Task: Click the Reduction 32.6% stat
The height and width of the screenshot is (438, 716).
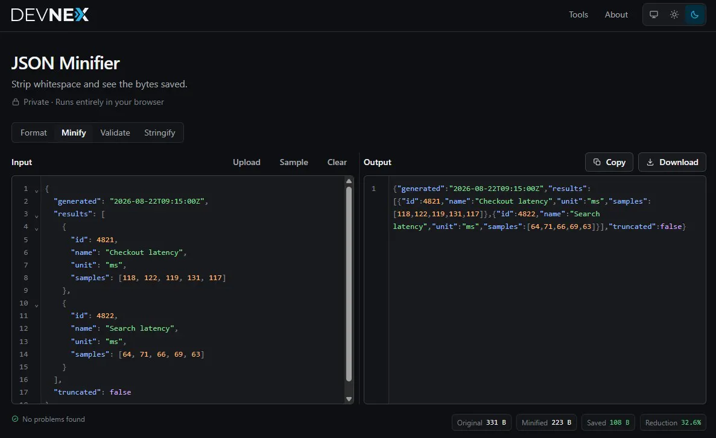Action: coord(673,422)
